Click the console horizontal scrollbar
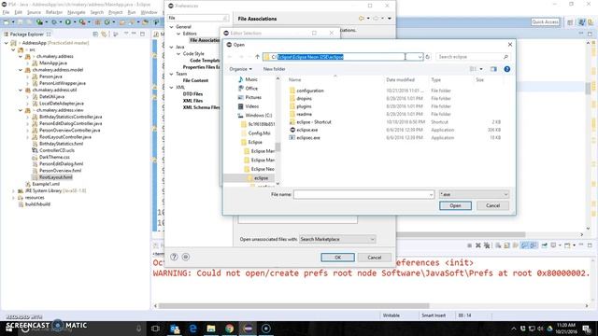This screenshot has height=336, width=598. pos(293,305)
